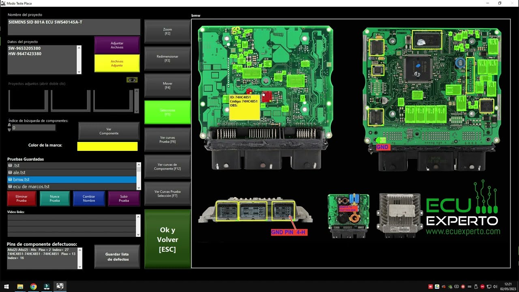Click Subir Prueba button
519x292 pixels.
[x=124, y=198]
